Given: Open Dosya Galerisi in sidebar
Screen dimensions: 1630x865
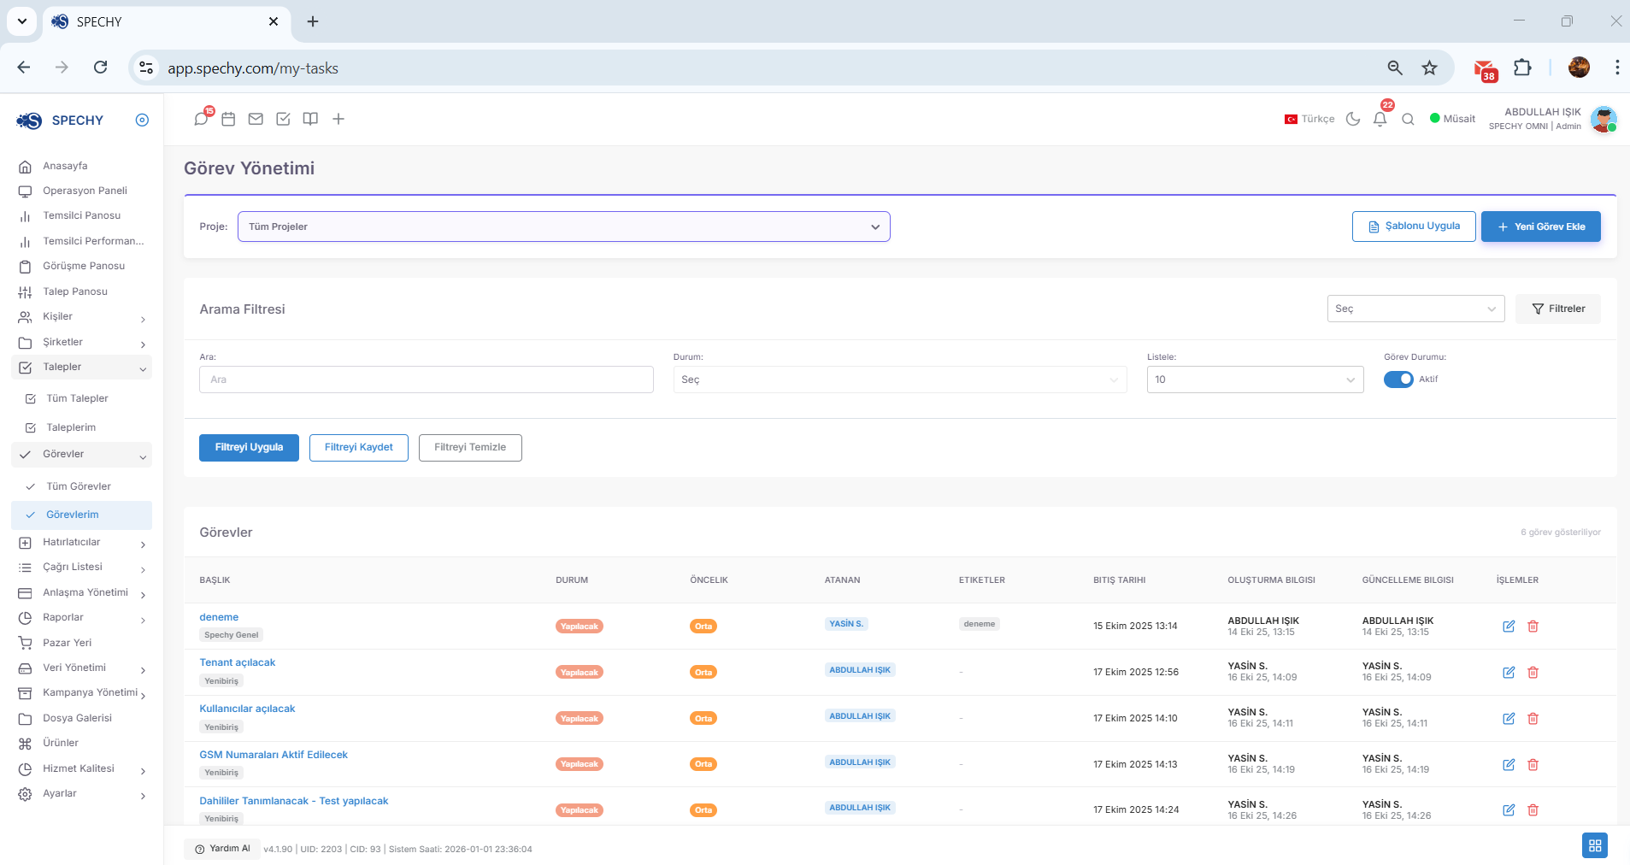Looking at the screenshot, I should click(x=77, y=718).
